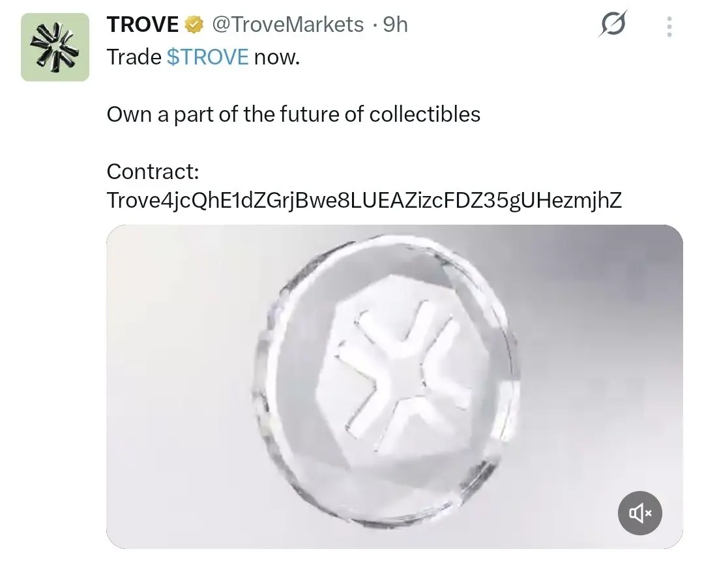The height and width of the screenshot is (562, 704).
Task: Open the @TroveMarkets handle link
Action: pyautogui.click(x=287, y=24)
